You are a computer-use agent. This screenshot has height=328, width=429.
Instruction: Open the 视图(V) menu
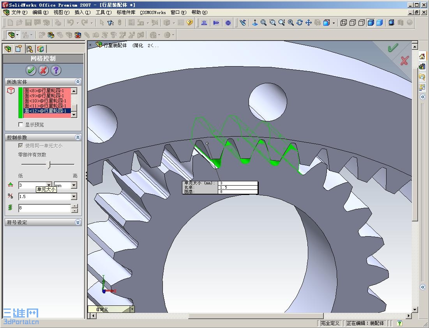tap(62, 12)
